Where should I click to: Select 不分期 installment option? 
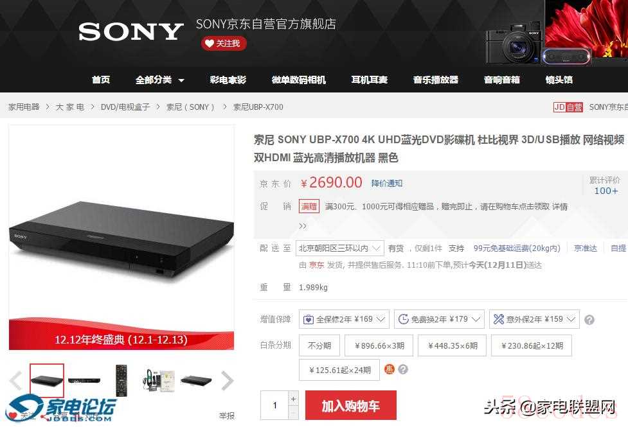[319, 345]
